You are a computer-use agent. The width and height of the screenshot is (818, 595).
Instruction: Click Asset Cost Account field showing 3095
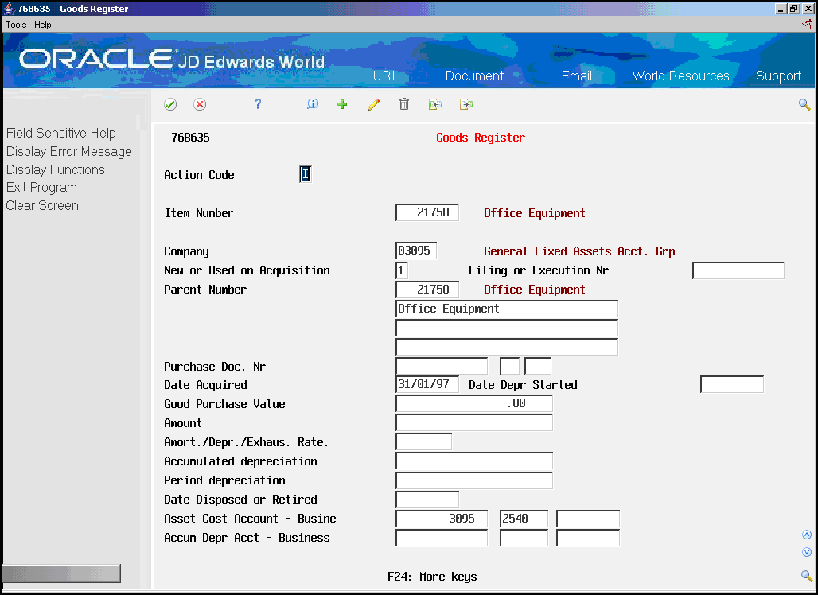tap(442, 519)
